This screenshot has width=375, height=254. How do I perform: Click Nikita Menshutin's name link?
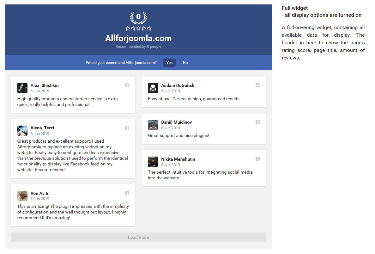coord(178,159)
